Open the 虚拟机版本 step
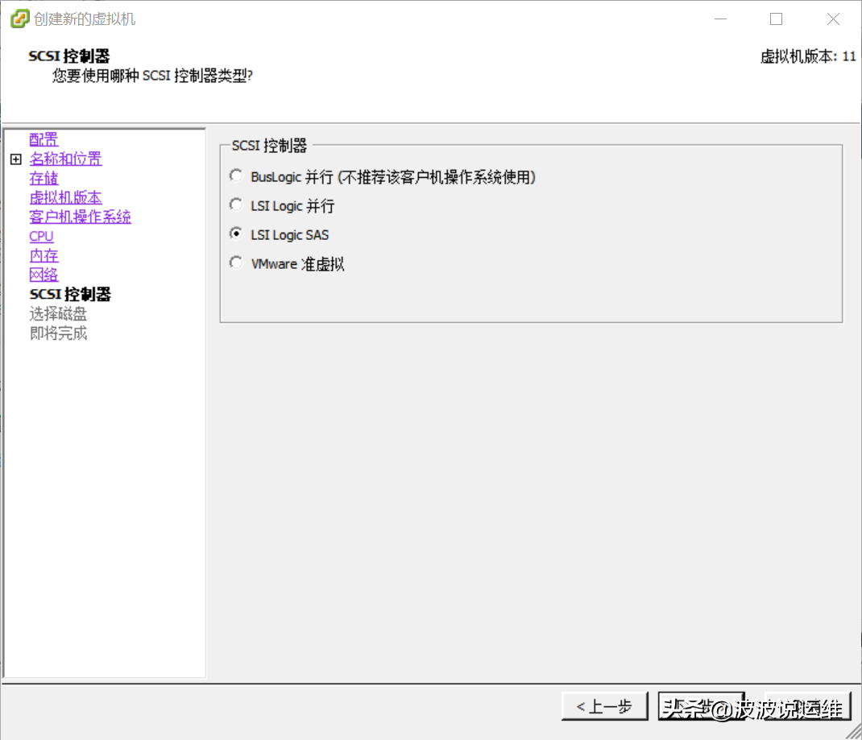The image size is (862, 740). (x=65, y=198)
